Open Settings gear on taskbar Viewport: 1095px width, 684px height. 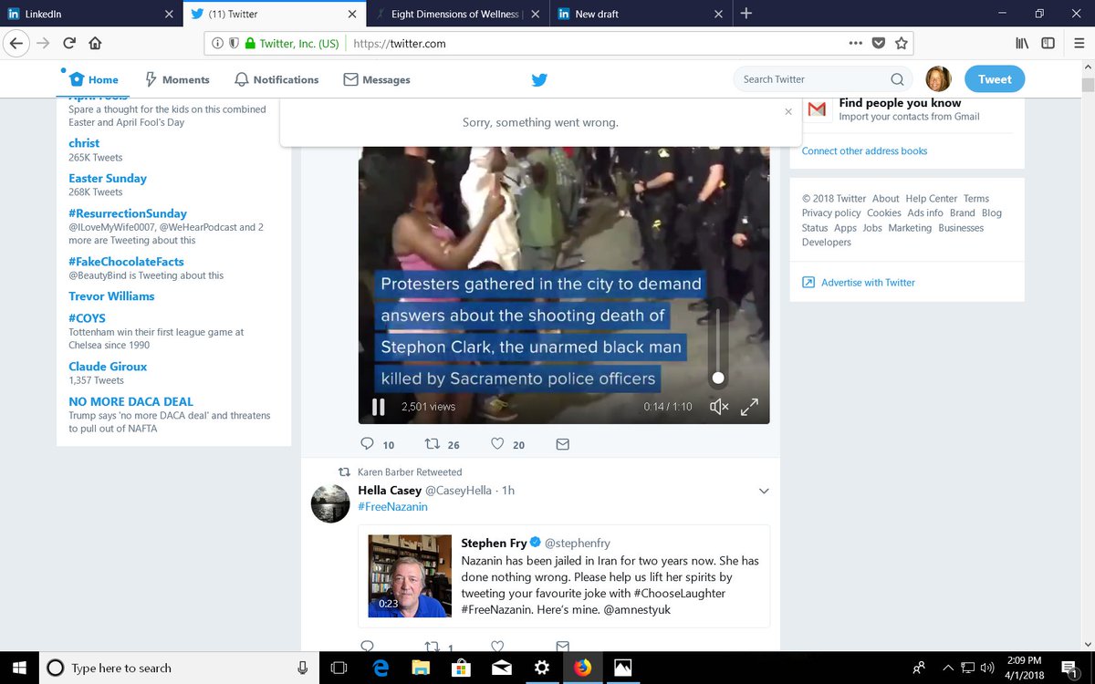pos(541,668)
